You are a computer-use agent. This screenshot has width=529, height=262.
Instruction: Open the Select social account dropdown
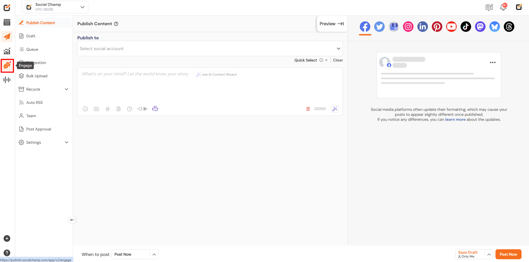tap(210, 49)
